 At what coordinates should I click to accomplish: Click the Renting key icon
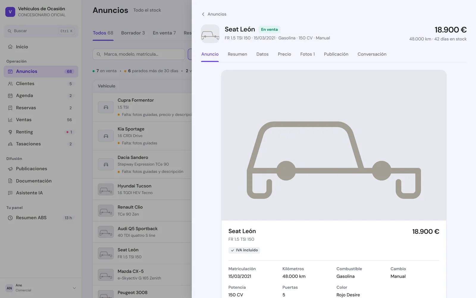10,132
